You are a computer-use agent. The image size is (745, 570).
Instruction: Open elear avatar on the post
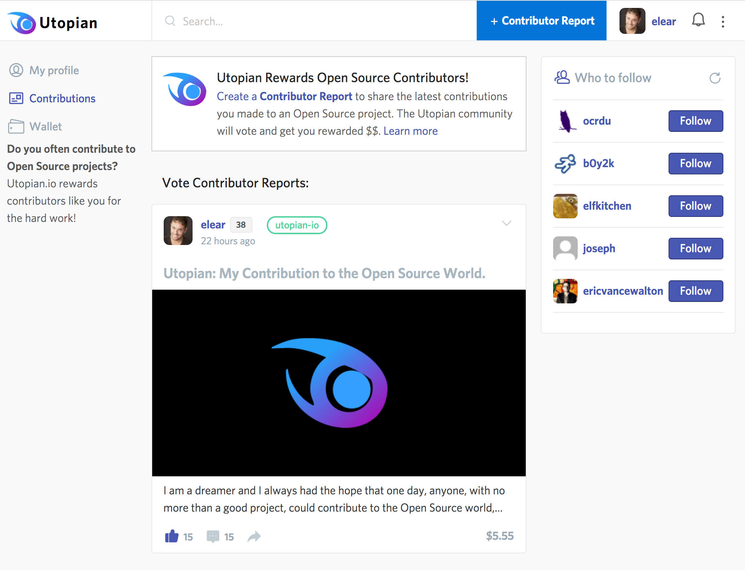click(178, 231)
